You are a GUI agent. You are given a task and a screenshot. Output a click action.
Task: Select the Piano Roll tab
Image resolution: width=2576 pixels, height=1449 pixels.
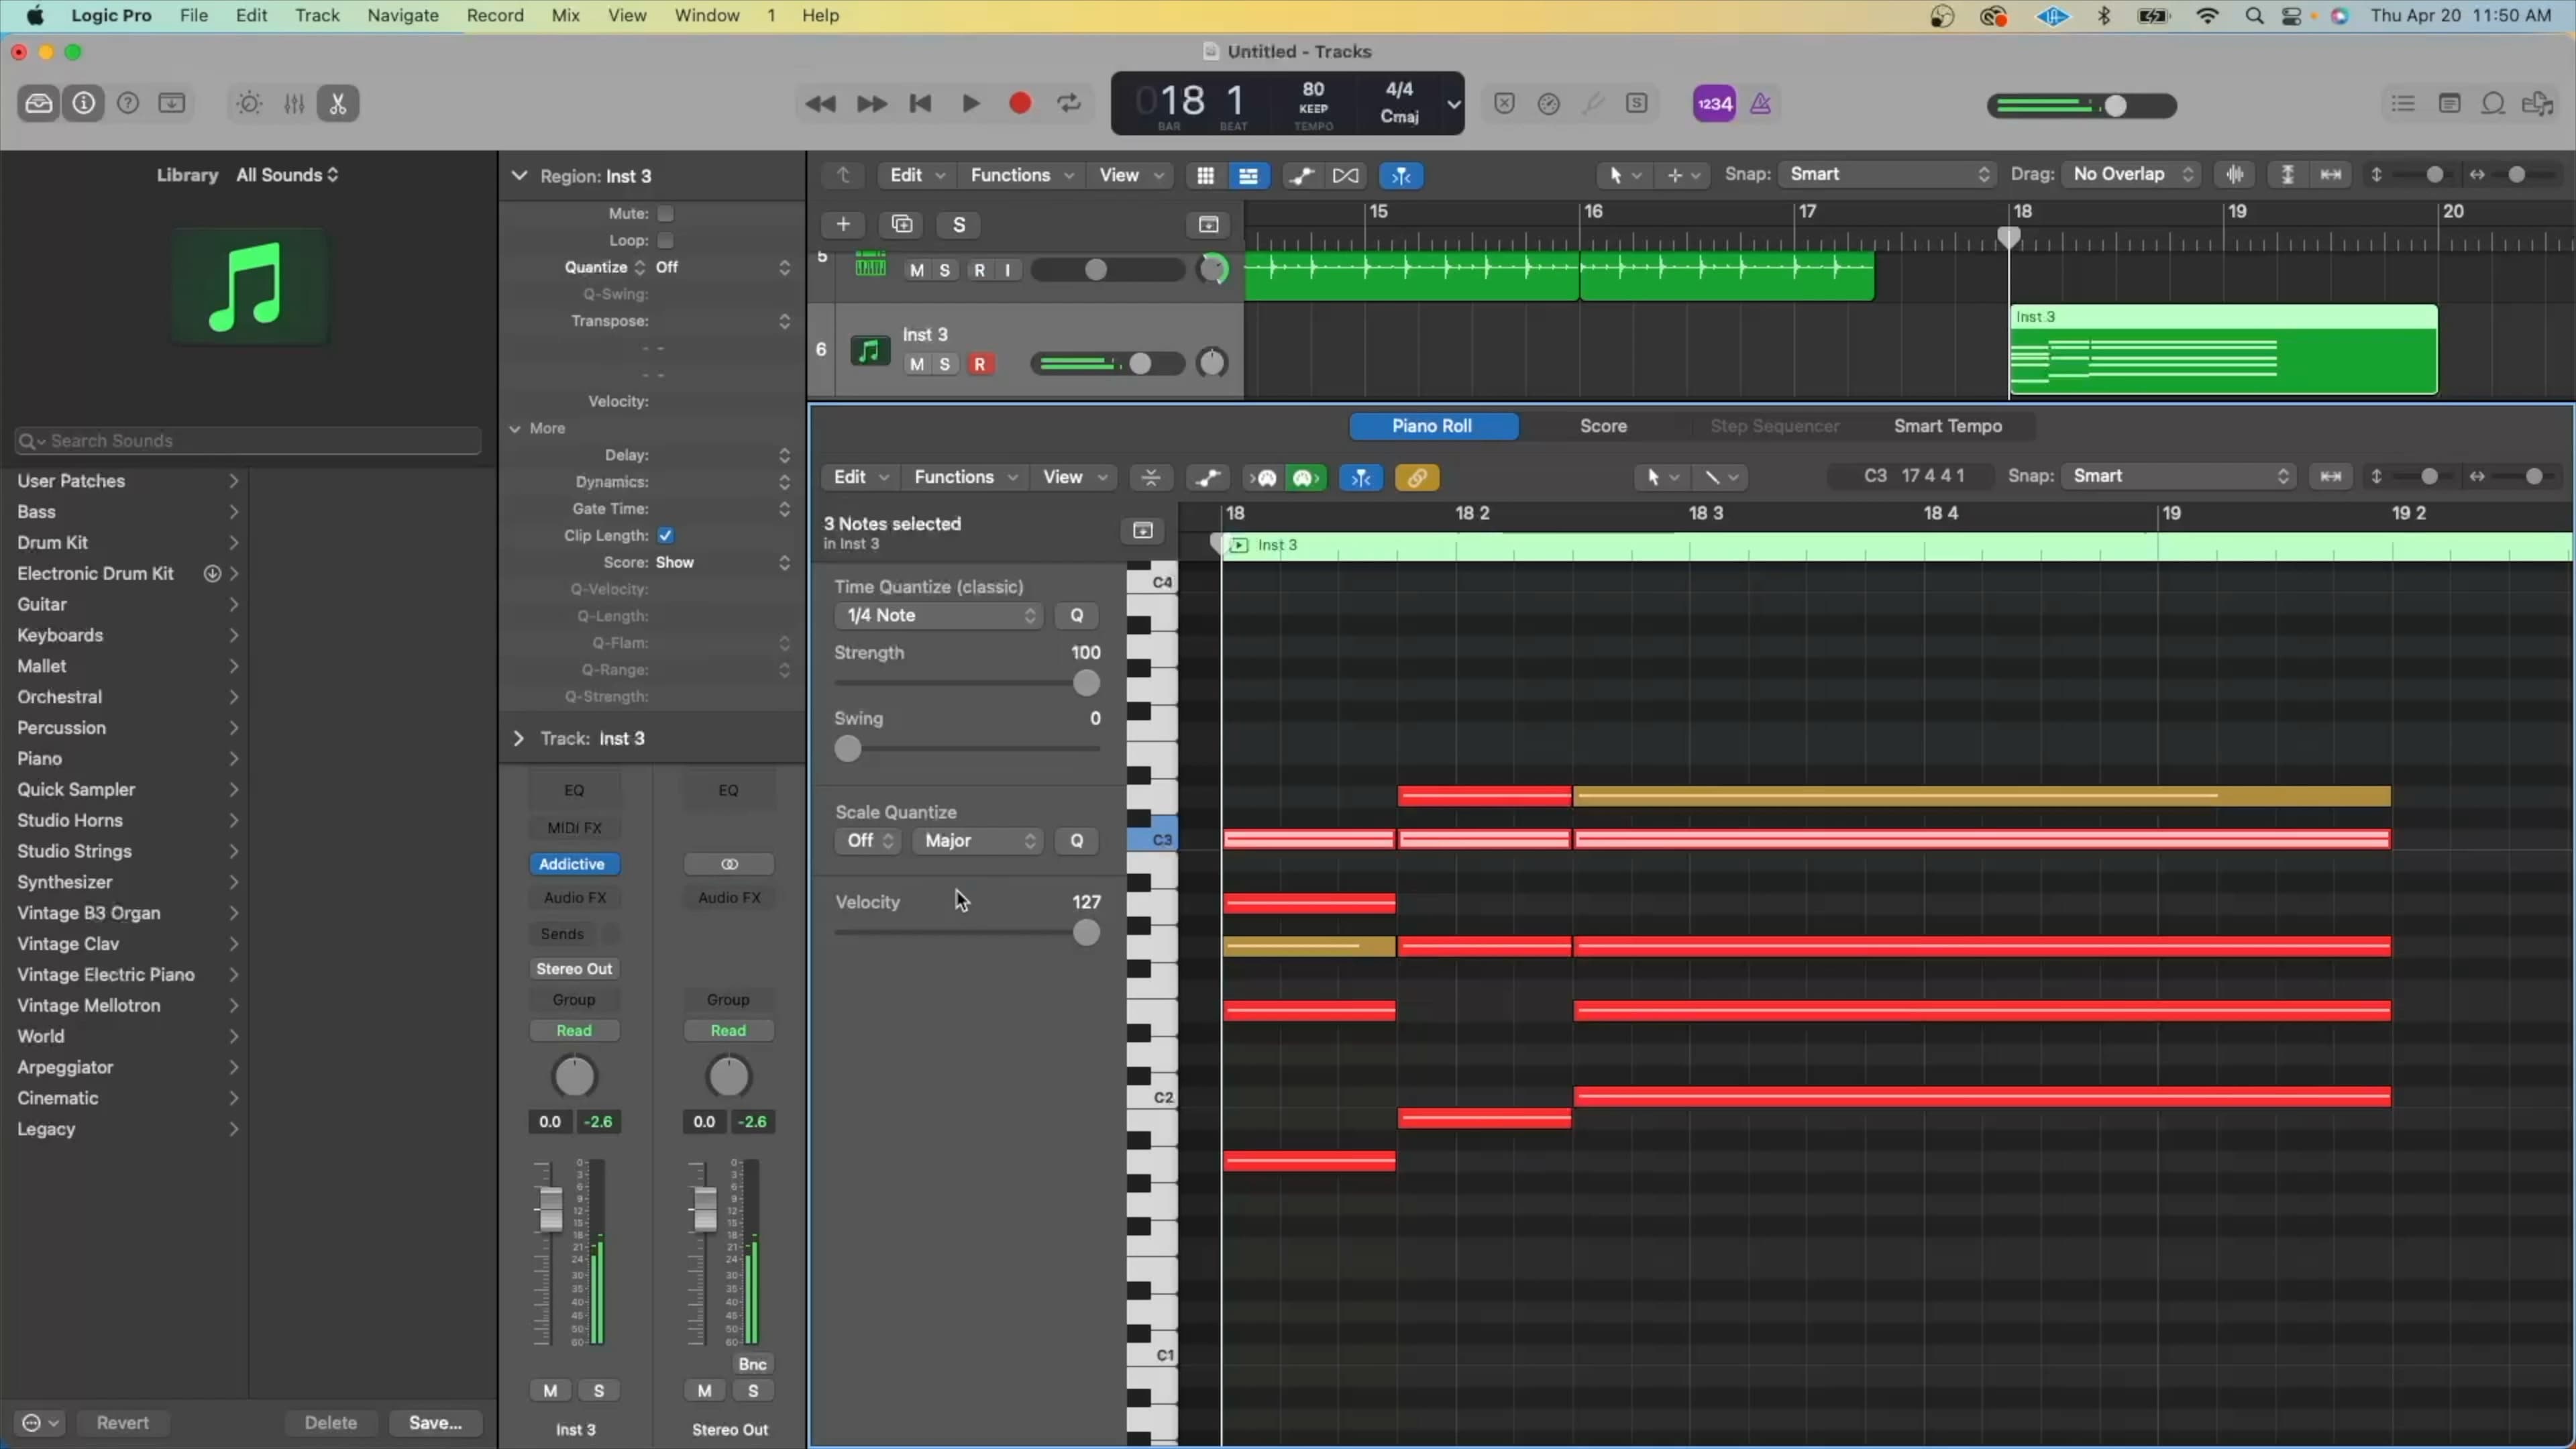[1433, 426]
